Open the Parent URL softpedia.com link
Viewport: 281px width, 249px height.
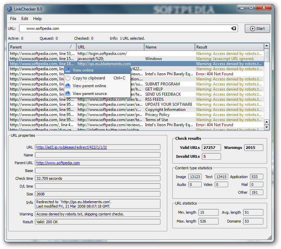[58, 163]
